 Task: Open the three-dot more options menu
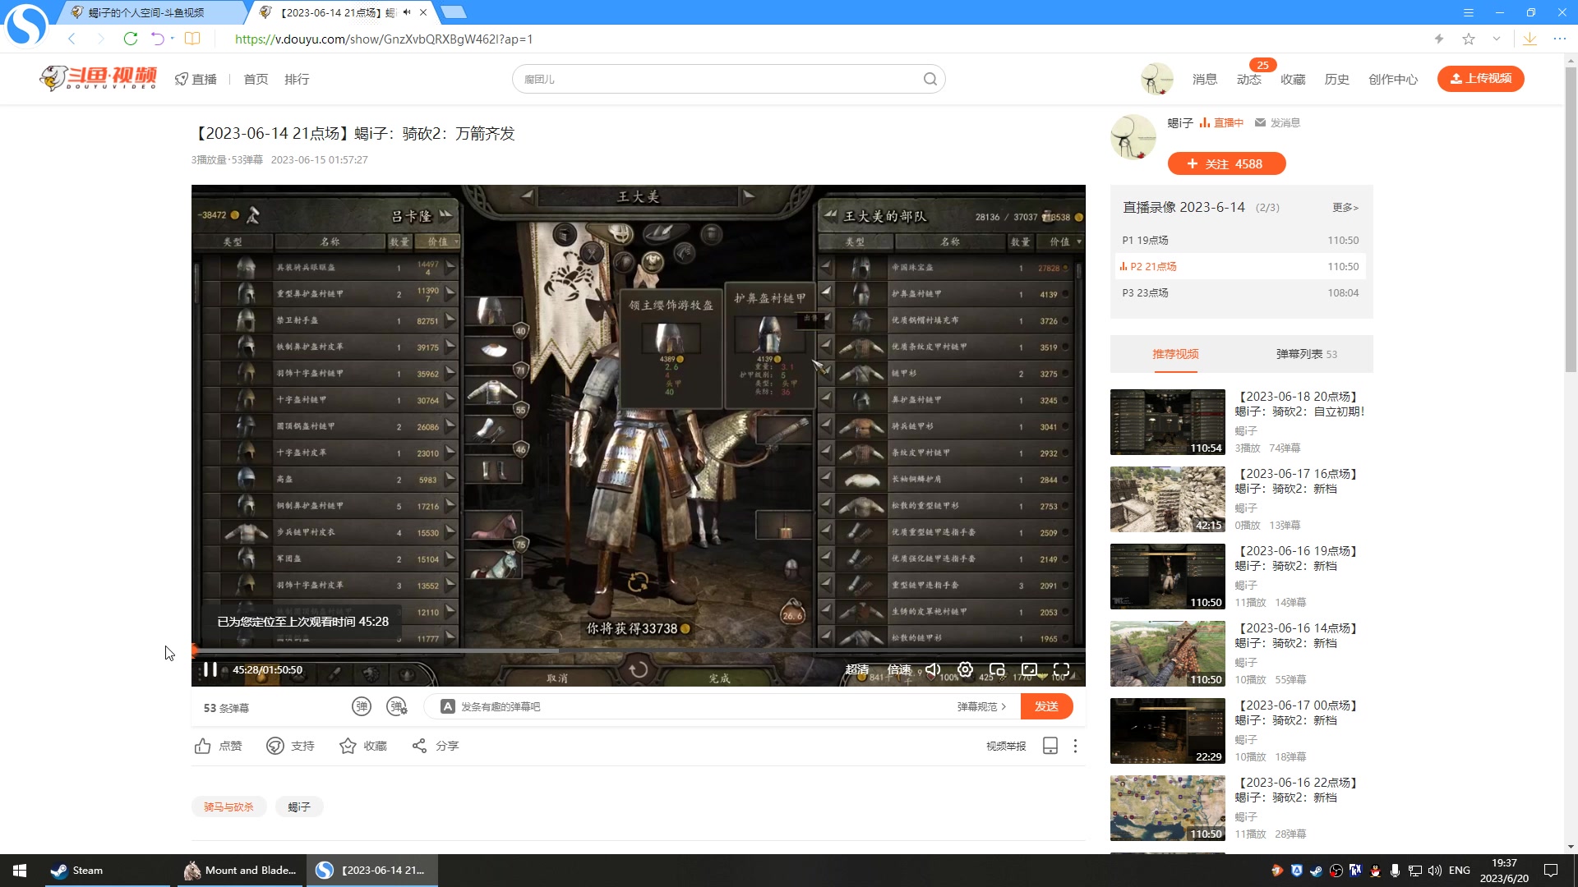[1075, 746]
